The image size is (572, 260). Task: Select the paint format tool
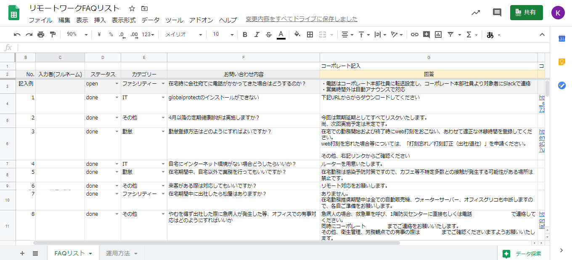coord(53,34)
